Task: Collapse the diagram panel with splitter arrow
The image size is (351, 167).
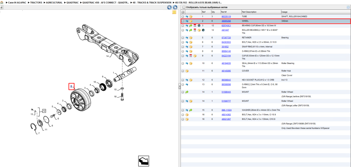Action: tap(179, 86)
